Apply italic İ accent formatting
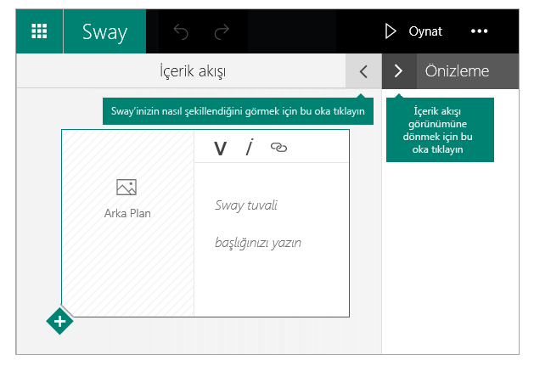 coord(250,147)
